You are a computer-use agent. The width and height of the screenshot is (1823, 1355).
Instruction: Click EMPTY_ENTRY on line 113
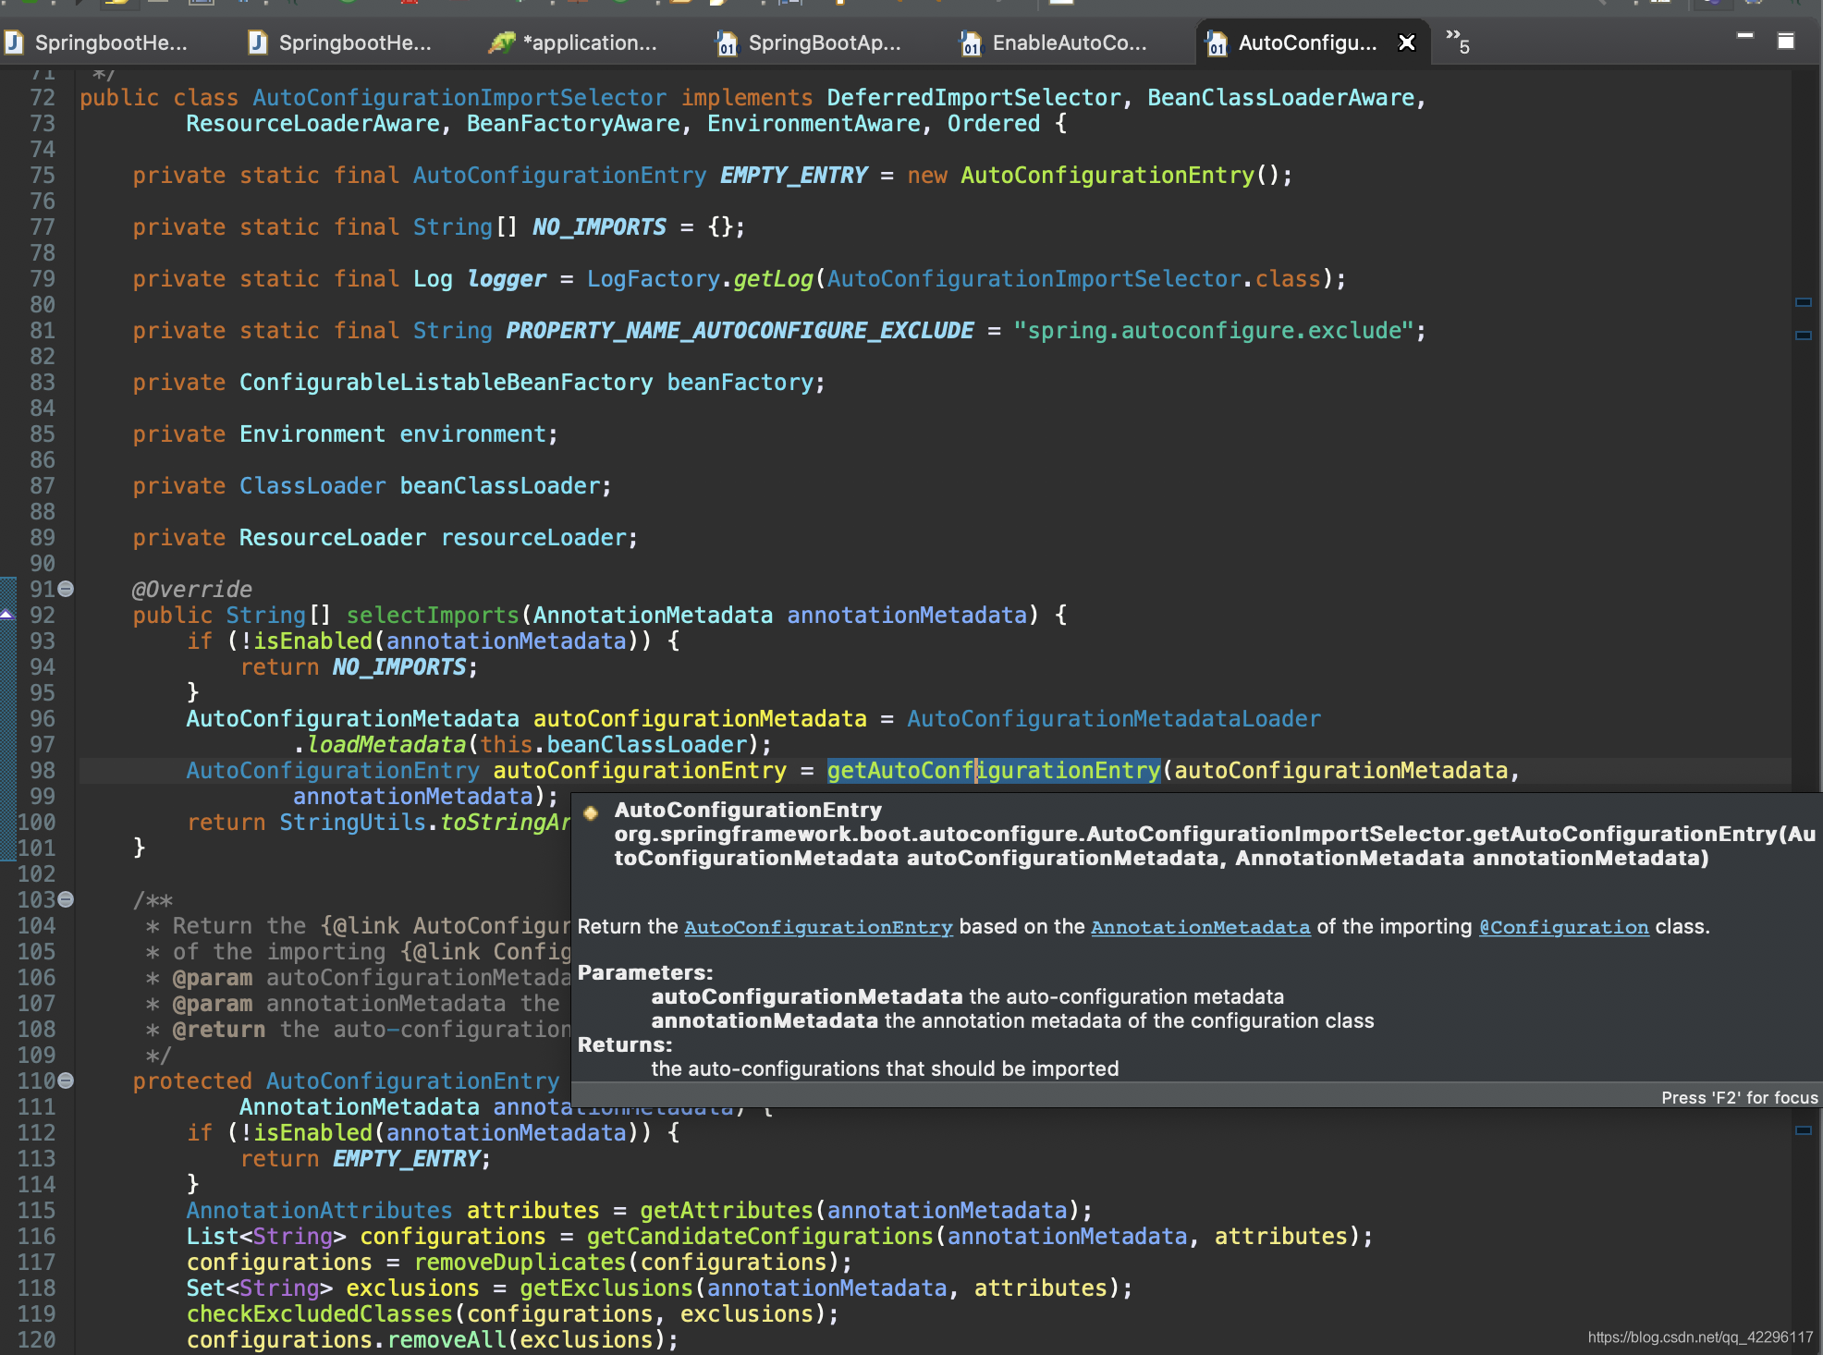pyautogui.click(x=406, y=1159)
